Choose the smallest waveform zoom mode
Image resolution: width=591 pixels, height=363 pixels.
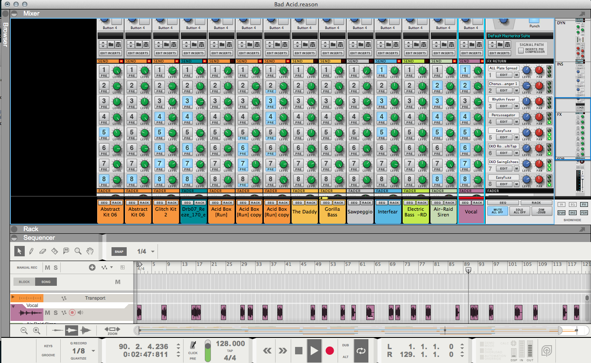(58, 330)
